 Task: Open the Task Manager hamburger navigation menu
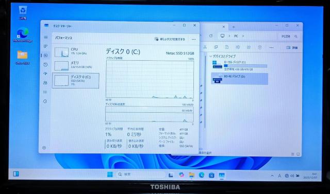[46, 38]
